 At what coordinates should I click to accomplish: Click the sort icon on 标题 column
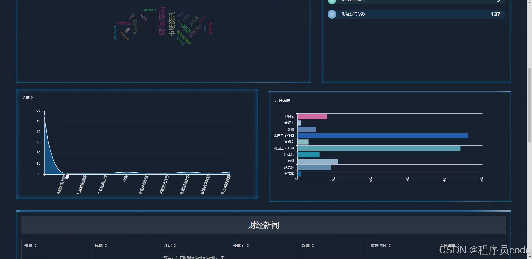tap(106, 245)
